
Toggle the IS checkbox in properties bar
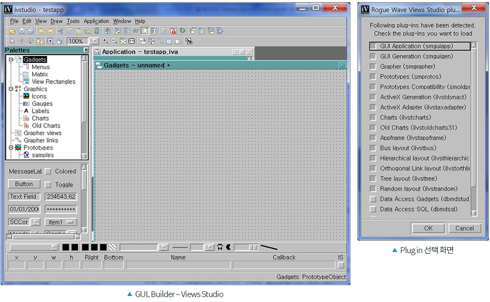[x=341, y=265]
